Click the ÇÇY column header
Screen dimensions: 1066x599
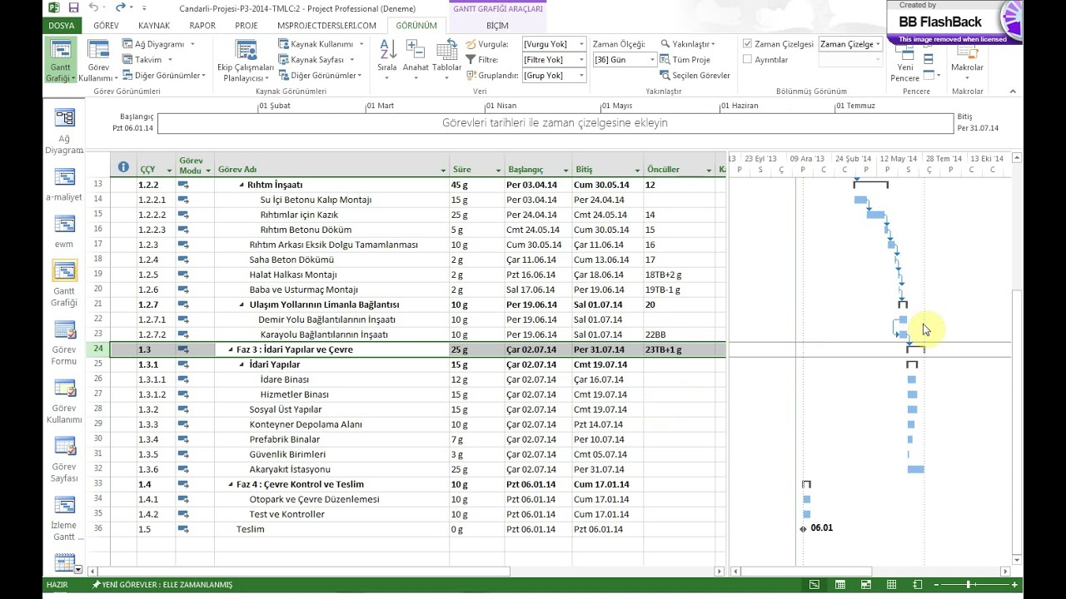tap(156, 165)
